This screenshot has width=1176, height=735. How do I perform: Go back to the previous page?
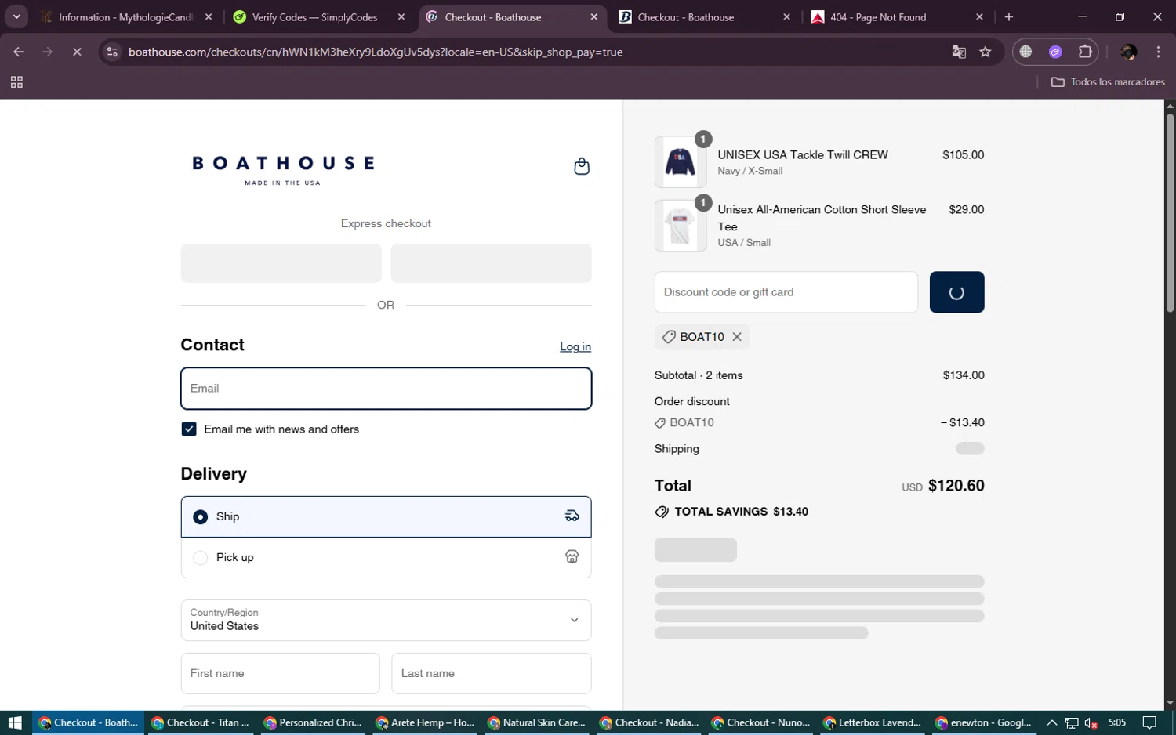coord(19,52)
